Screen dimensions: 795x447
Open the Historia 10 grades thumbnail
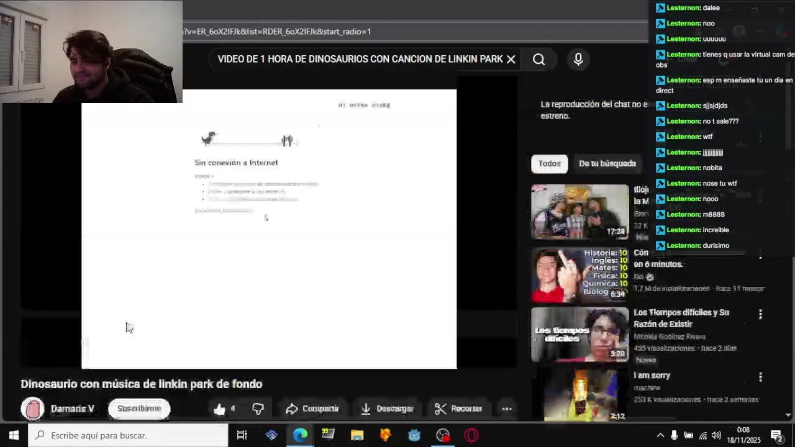point(579,274)
